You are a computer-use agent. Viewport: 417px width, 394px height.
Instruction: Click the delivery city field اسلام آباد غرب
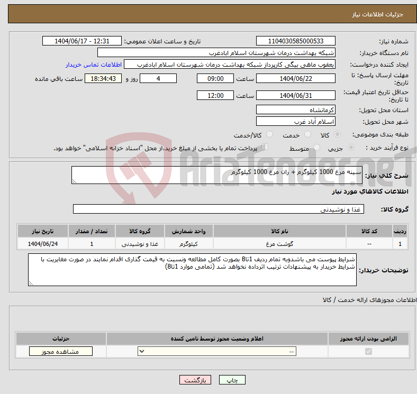(x=295, y=121)
